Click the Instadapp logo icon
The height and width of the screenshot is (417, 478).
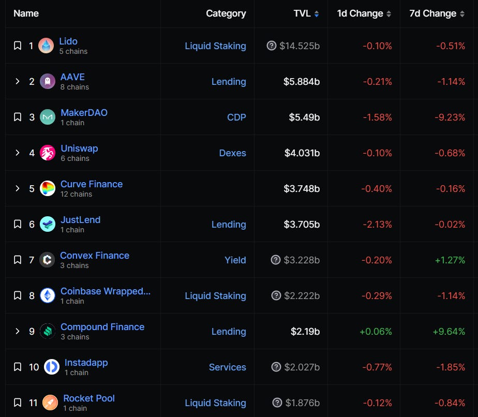pyautogui.click(x=52, y=367)
